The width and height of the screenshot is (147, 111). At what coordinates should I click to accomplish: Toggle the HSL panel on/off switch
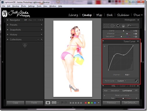[x=103, y=86]
